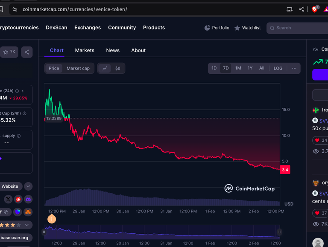Click the screen cast icon in address bar
328x247 pixels.
point(290,9)
